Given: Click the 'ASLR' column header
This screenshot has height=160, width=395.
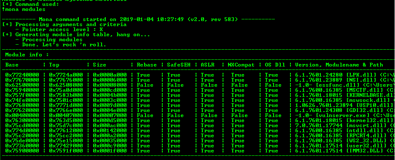Looking at the screenshot, I should point(207,65).
